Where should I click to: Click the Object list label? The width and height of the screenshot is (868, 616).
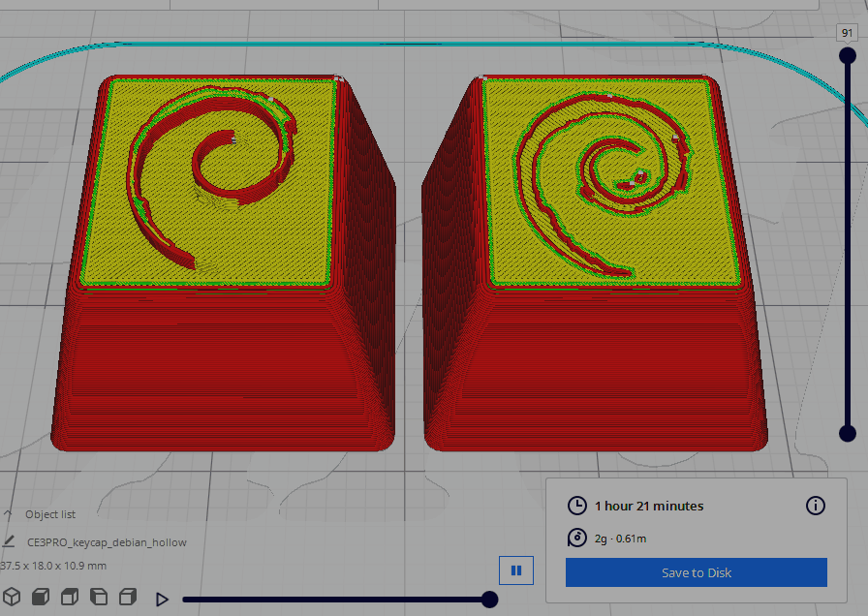[x=50, y=514]
